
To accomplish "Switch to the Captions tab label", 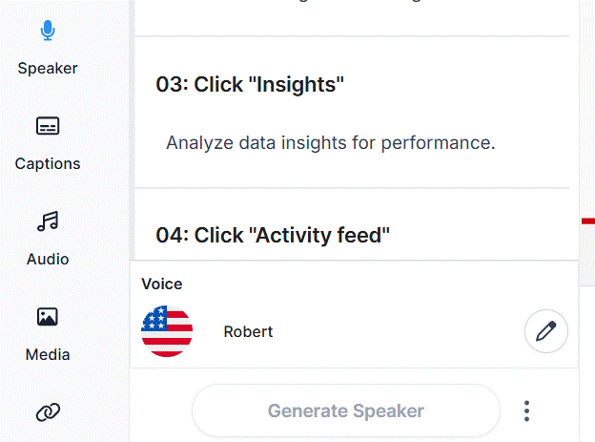I will click(48, 164).
